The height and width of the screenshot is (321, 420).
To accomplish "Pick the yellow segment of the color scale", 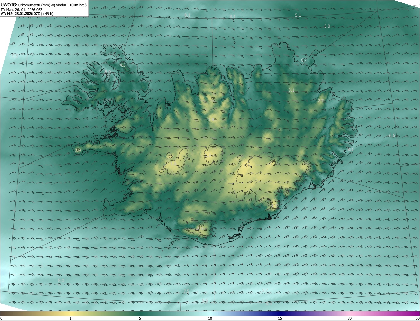I will [x=71, y=313].
